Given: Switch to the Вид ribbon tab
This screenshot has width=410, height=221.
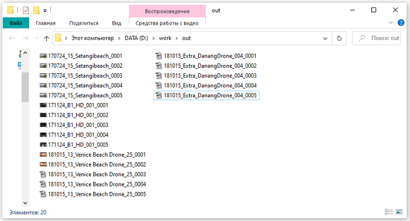Looking at the screenshot, I should [x=116, y=23].
